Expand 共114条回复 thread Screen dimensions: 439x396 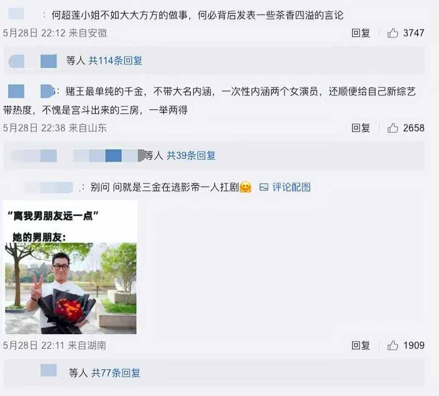115,60
